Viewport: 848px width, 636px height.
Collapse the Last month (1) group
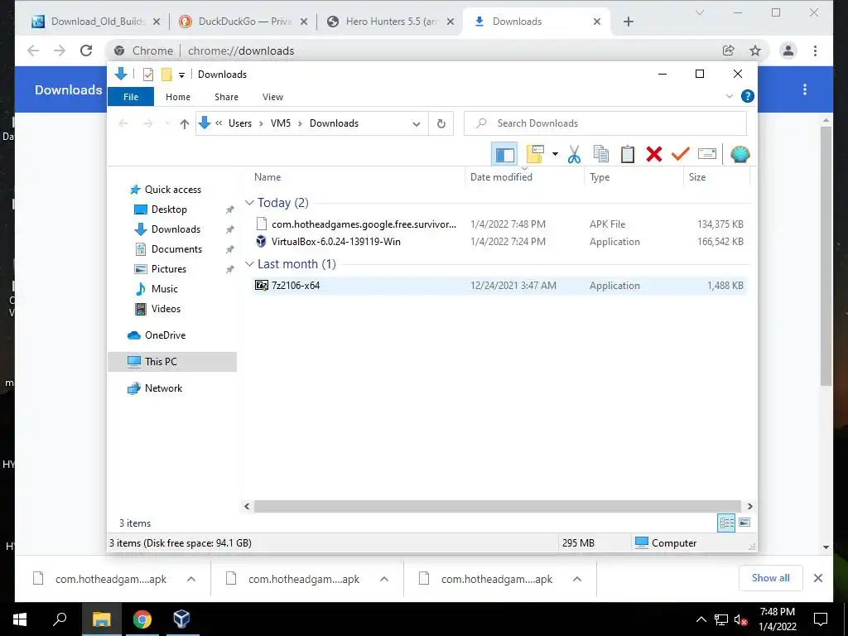click(x=249, y=264)
